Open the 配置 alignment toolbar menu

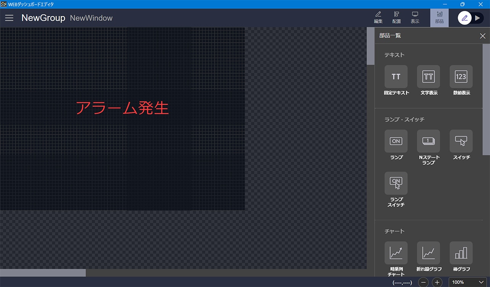397,18
